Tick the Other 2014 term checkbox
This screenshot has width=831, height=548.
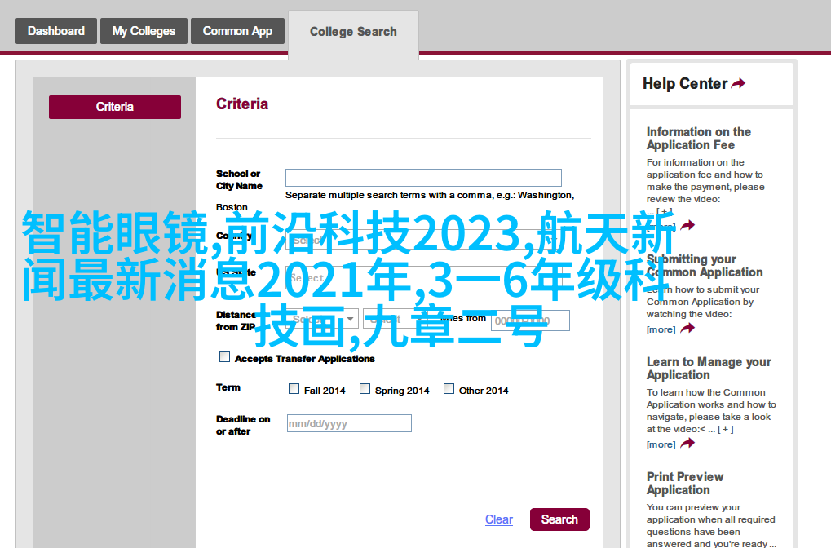(449, 389)
